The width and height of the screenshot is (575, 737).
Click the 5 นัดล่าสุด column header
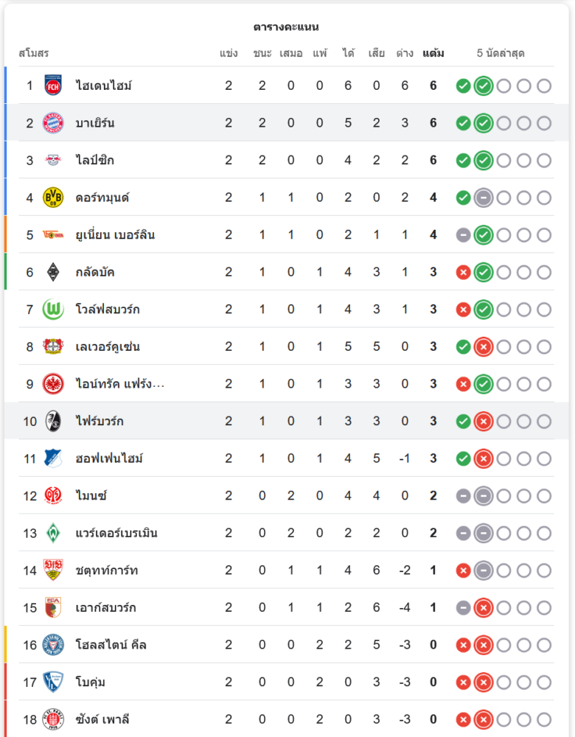point(501,54)
